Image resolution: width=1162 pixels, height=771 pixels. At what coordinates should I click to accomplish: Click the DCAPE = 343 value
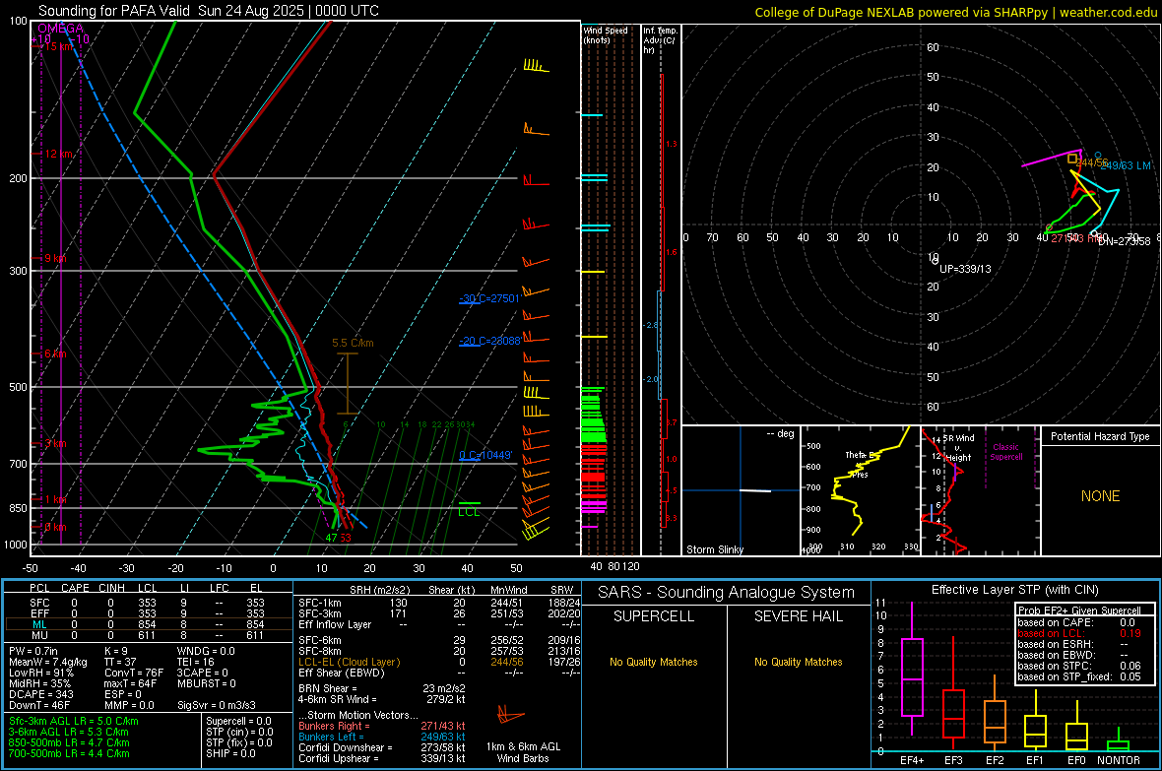(40, 694)
